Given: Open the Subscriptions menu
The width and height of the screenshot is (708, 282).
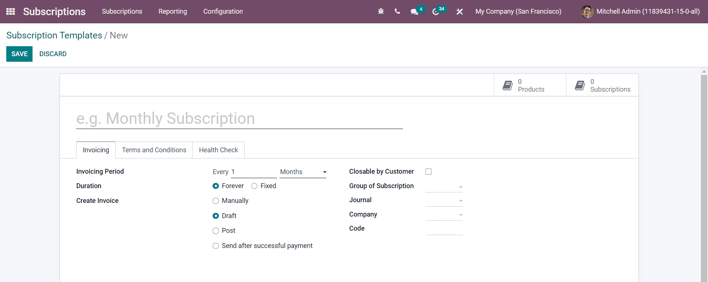Looking at the screenshot, I should [122, 11].
